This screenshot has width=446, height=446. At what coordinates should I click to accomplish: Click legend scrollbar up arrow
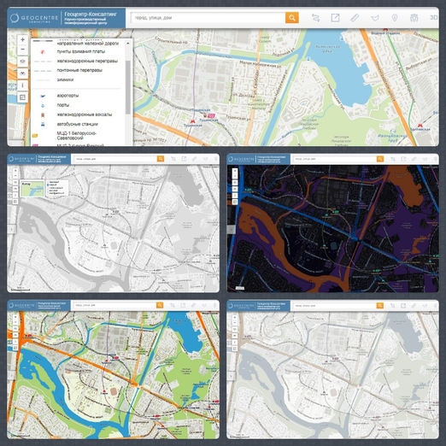tap(128, 44)
